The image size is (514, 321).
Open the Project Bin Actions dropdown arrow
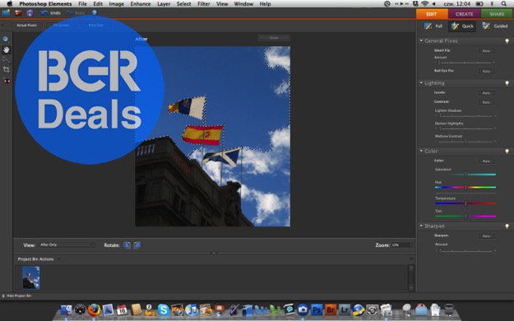(x=59, y=259)
